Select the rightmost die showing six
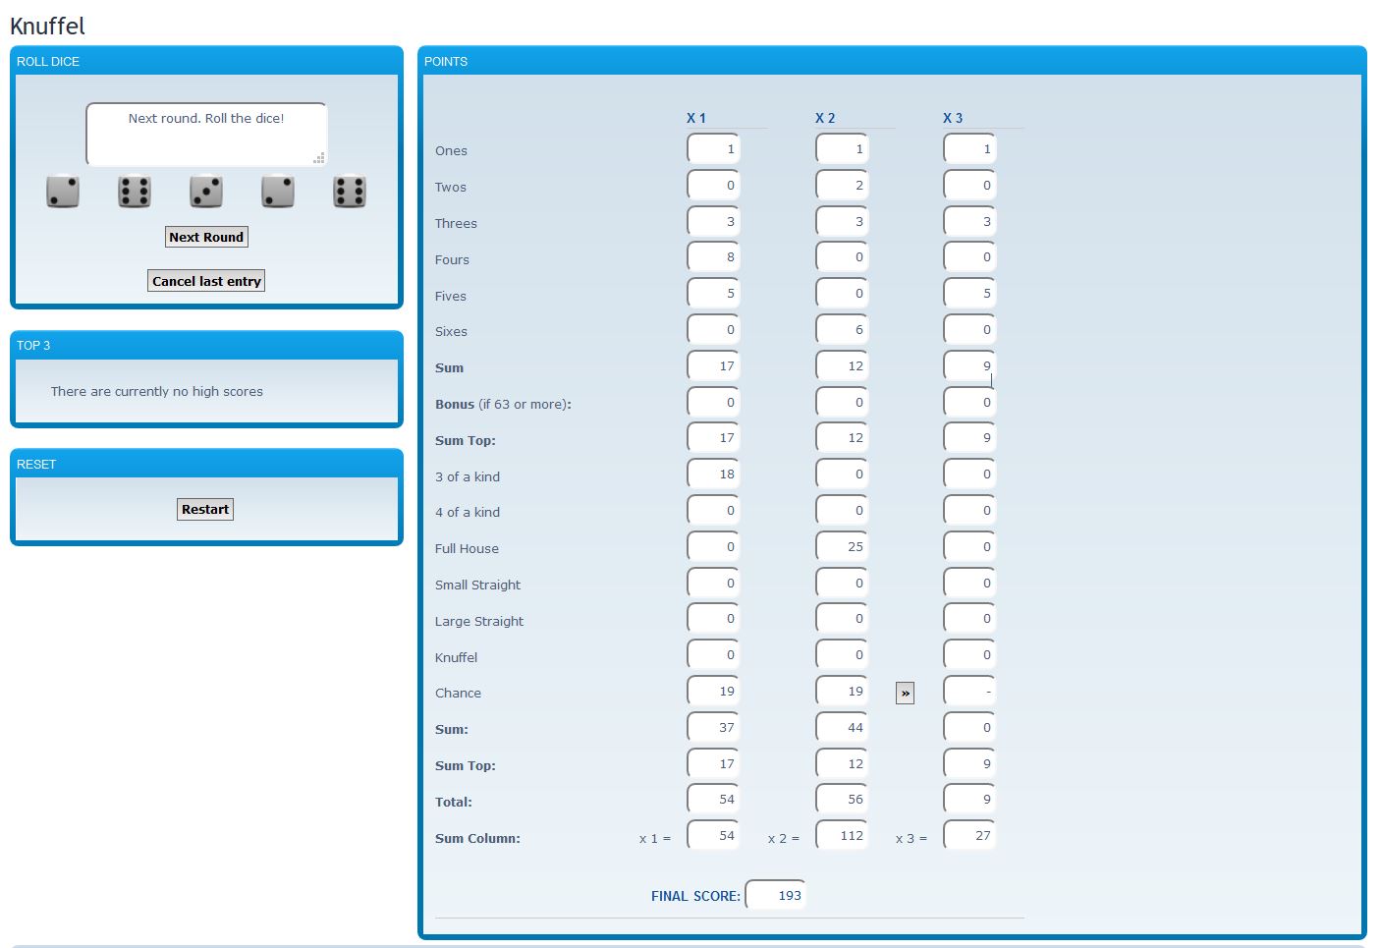Image resolution: width=1381 pixels, height=948 pixels. (x=350, y=192)
